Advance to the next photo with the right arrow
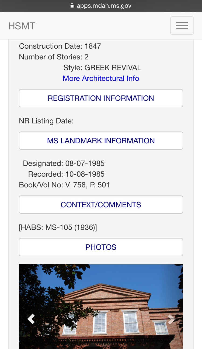202x349 pixels. pyautogui.click(x=171, y=319)
